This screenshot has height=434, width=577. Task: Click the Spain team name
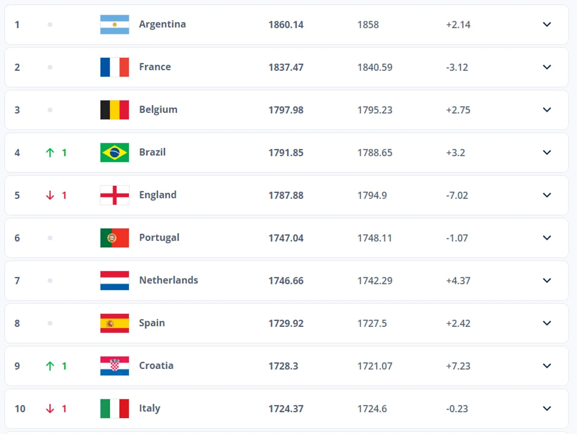tap(152, 323)
